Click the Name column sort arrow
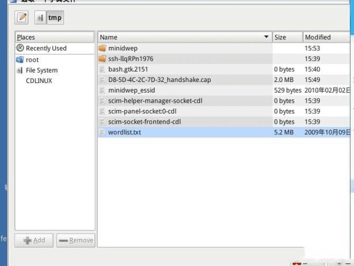The height and width of the screenshot is (266, 354). [x=266, y=36]
